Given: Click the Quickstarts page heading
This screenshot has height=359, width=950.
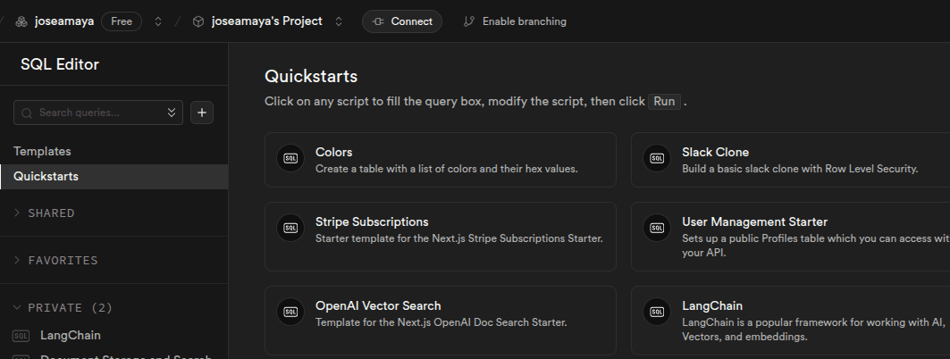Looking at the screenshot, I should point(311,76).
